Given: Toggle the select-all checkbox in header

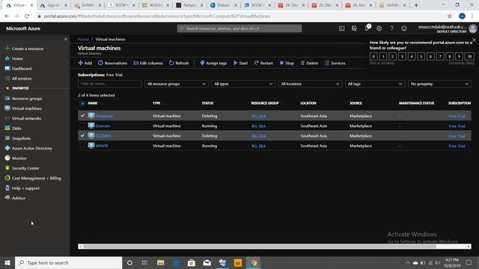Looking at the screenshot, I should click(x=82, y=103).
